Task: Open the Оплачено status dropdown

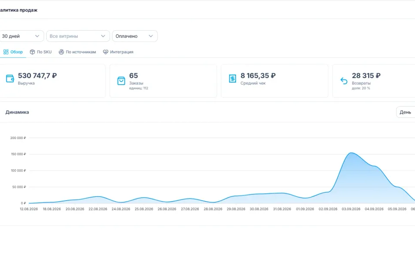Action: pyautogui.click(x=135, y=36)
